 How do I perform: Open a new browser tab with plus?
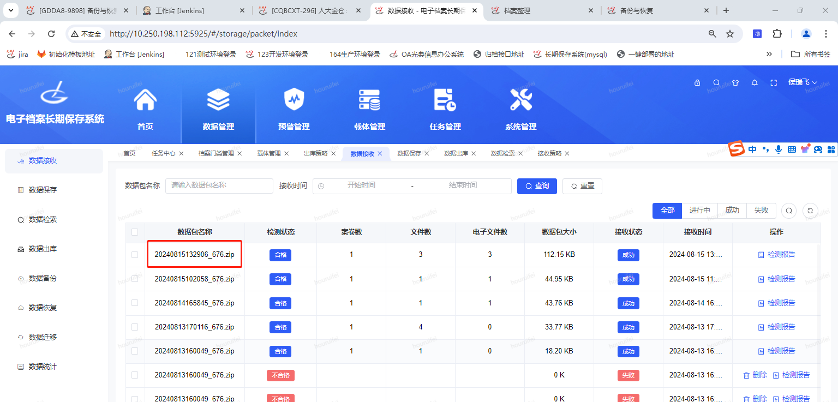(x=726, y=10)
